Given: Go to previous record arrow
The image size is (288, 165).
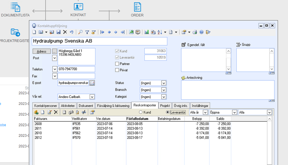Looking at the screenshot, I should coord(109,32).
